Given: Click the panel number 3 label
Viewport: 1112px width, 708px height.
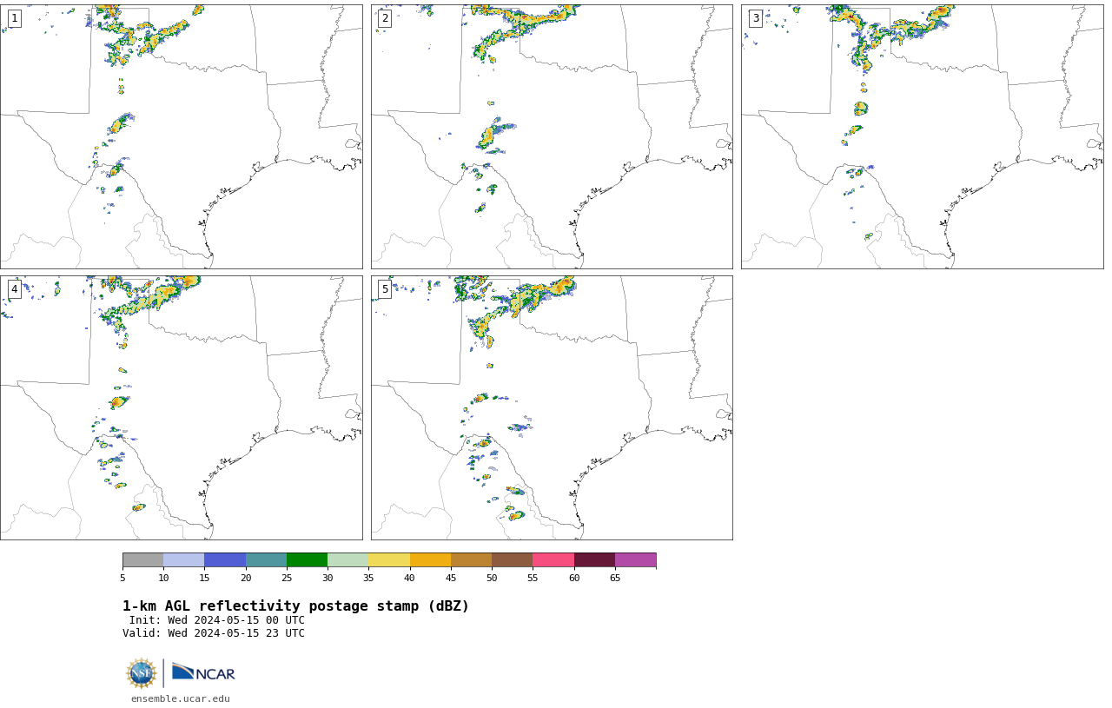Looking at the screenshot, I should [x=756, y=18].
